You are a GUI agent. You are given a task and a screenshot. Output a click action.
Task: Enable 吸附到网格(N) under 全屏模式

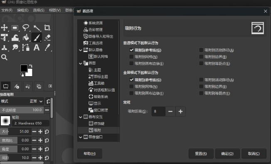pyautogui.click(x=131, y=87)
